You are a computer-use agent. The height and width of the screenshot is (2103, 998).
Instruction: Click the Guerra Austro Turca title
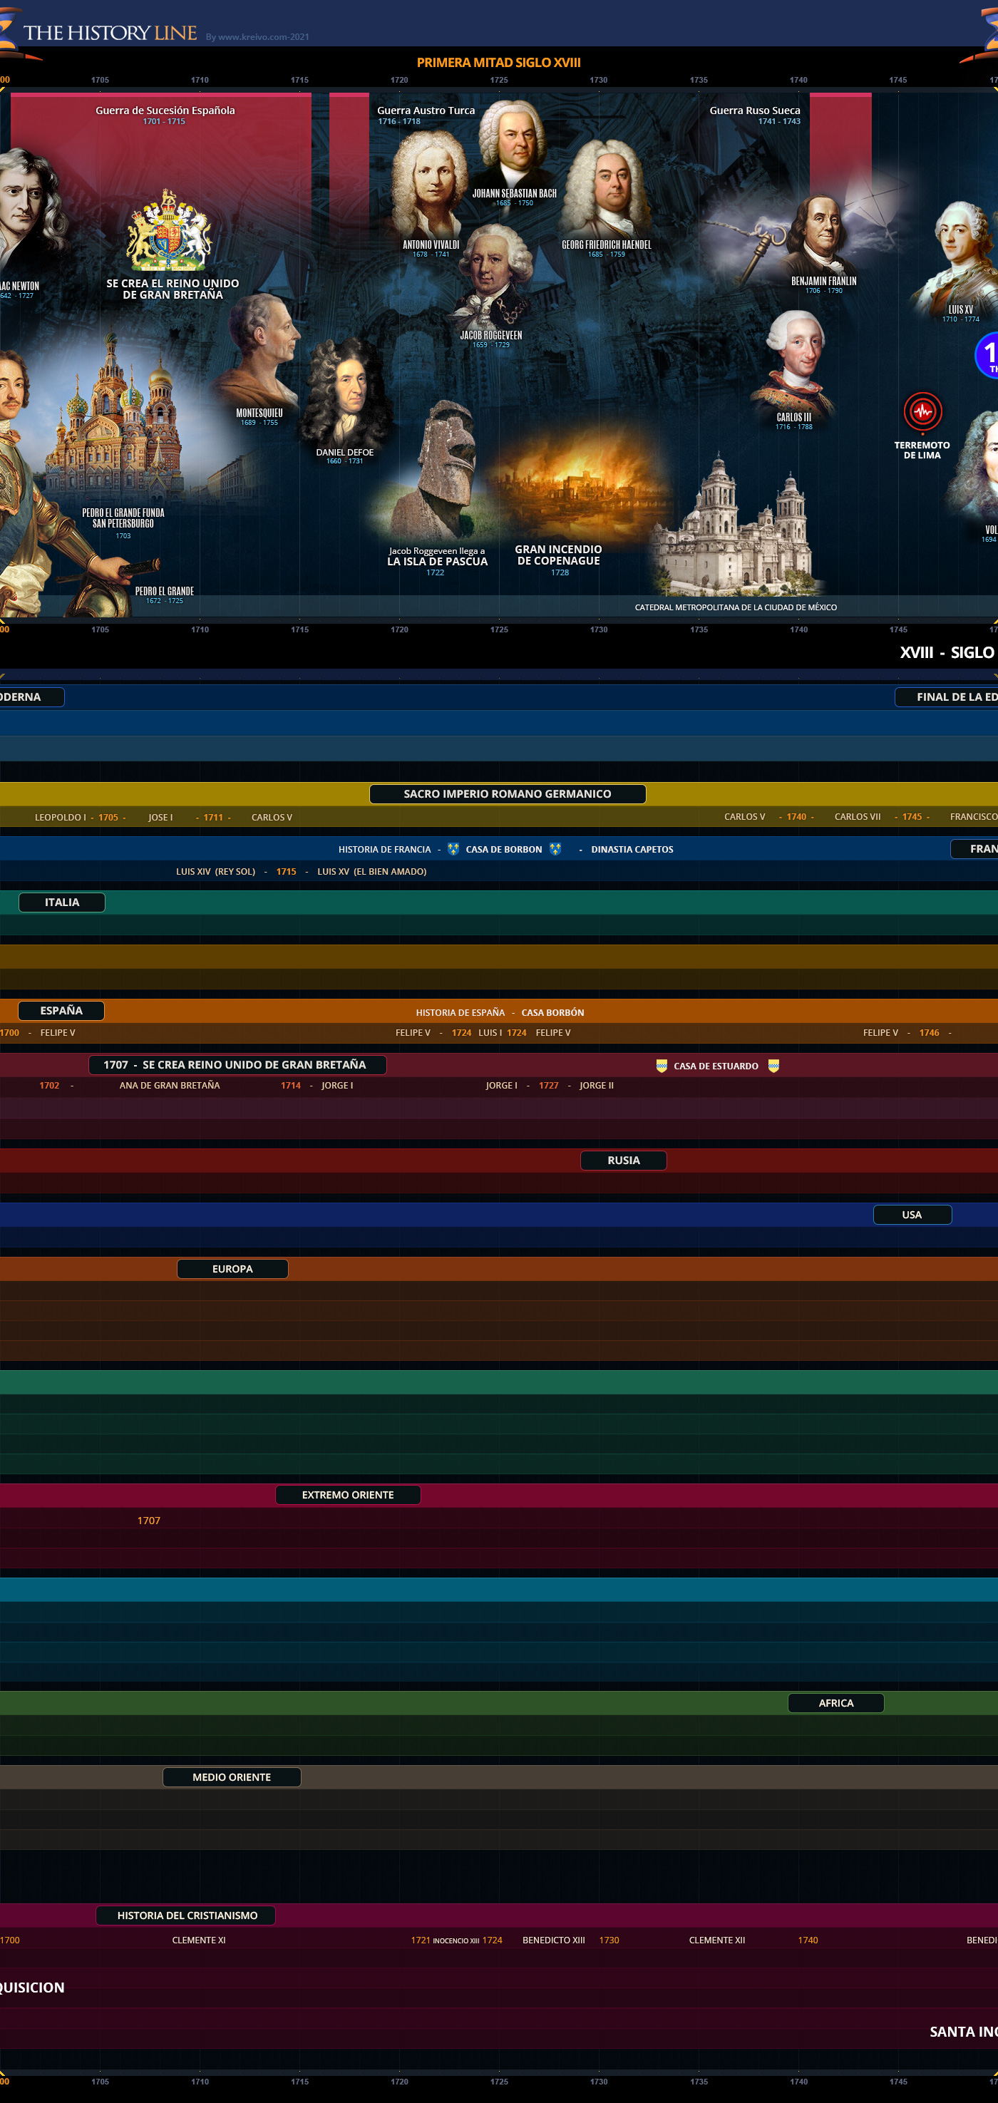426,110
